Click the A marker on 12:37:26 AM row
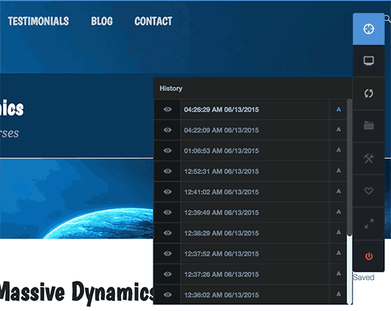 pos(338,274)
